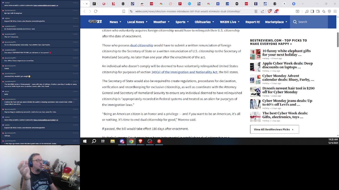Switch to the AP browser tab
Viewport: 339px width, 190px height.
[142, 4]
